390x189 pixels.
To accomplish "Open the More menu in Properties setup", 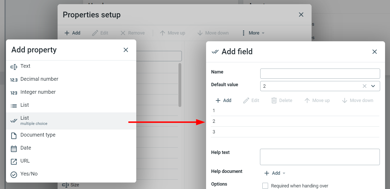I will pyautogui.click(x=253, y=33).
